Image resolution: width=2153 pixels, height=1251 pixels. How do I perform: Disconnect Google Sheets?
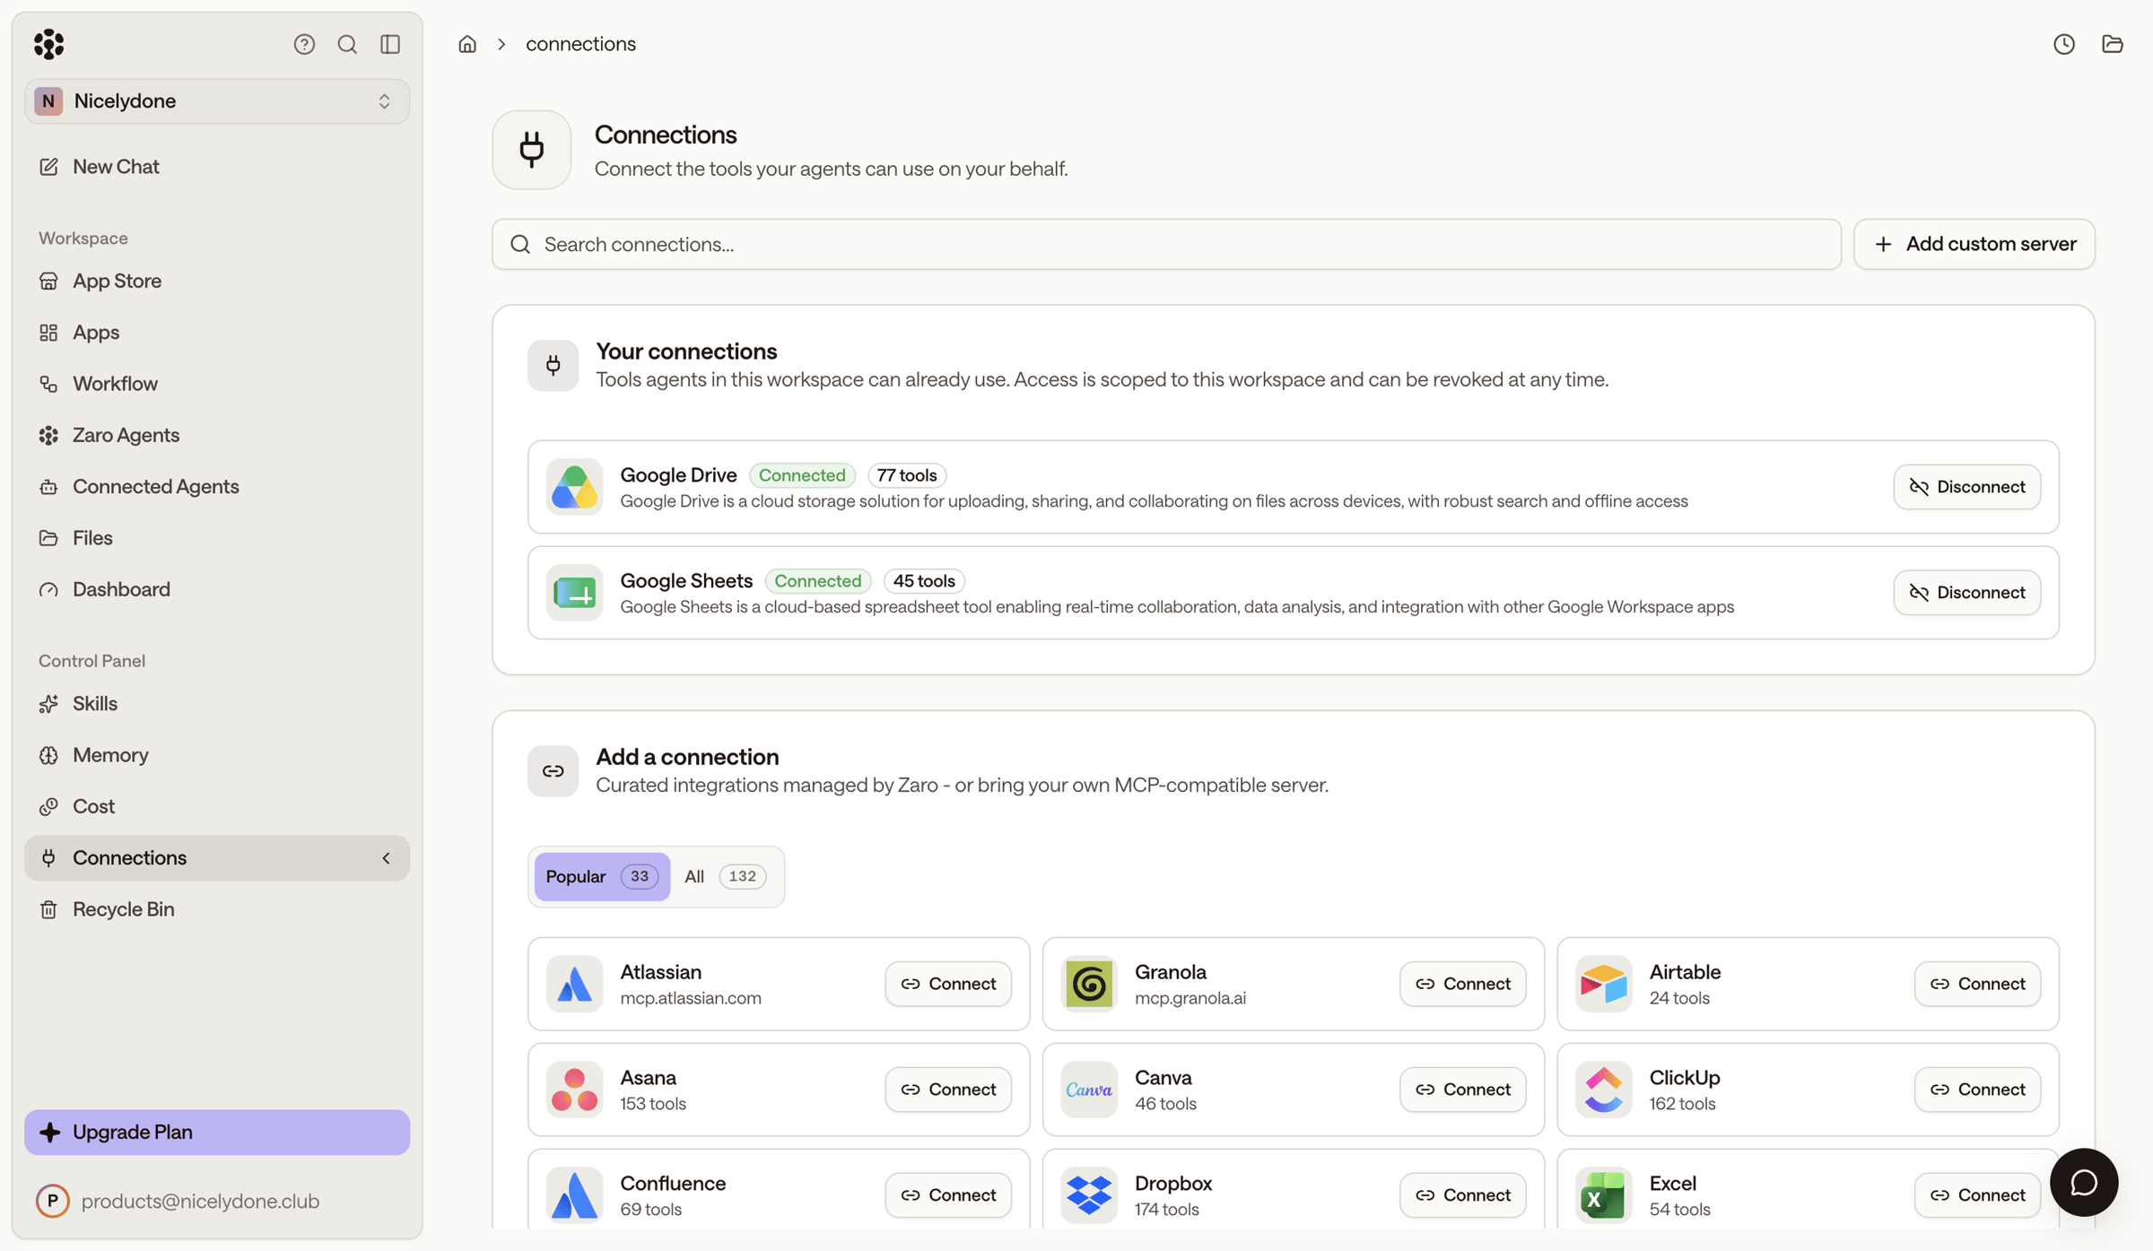1967,593
